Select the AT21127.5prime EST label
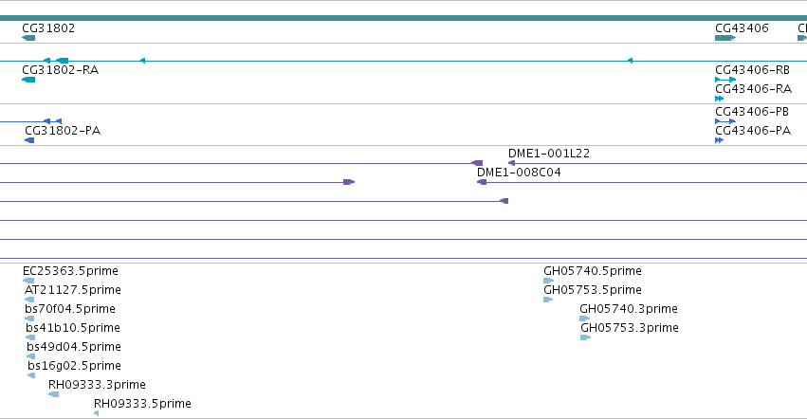This screenshot has width=807, height=419. 73,290
